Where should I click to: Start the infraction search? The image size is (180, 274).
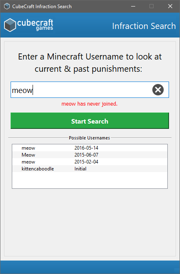pos(90,121)
